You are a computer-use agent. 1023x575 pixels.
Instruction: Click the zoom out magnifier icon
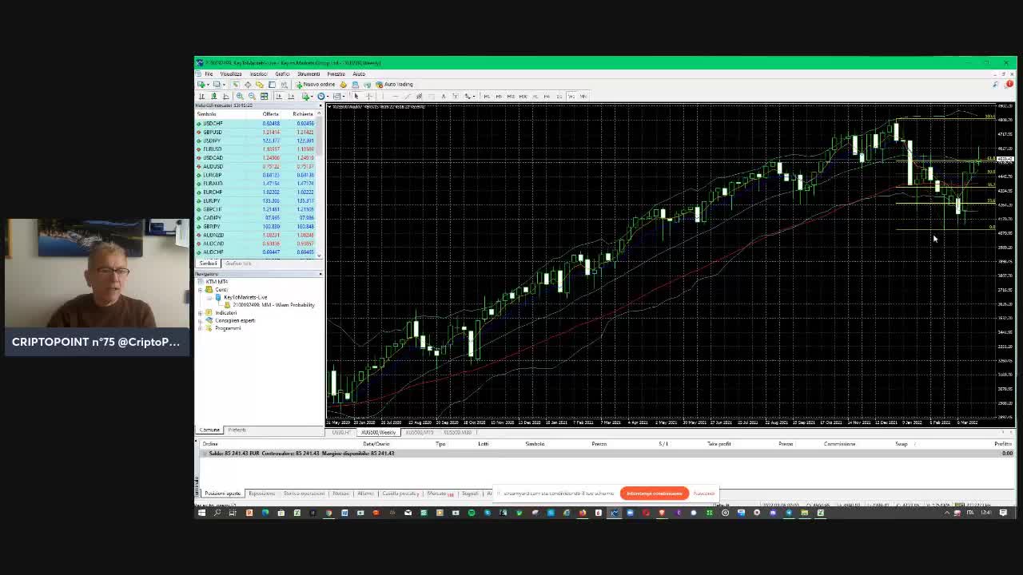click(252, 96)
